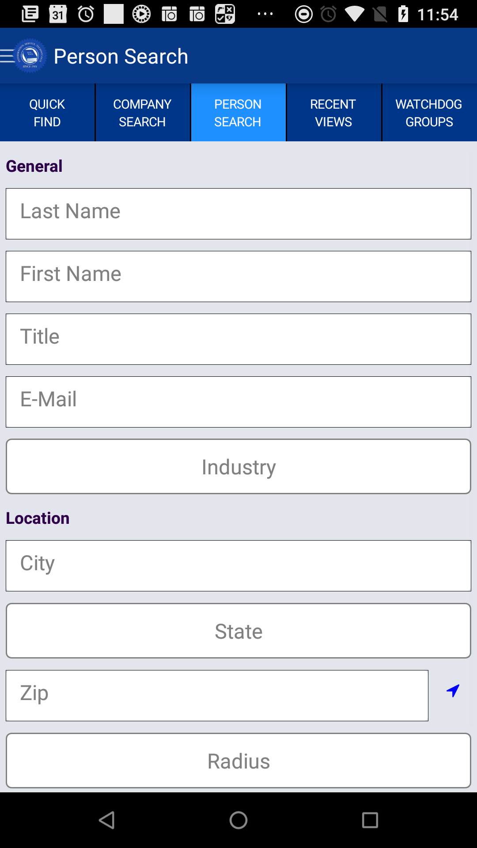Tap the blue location arrow icon
Viewport: 477px width, 848px height.
click(453, 690)
